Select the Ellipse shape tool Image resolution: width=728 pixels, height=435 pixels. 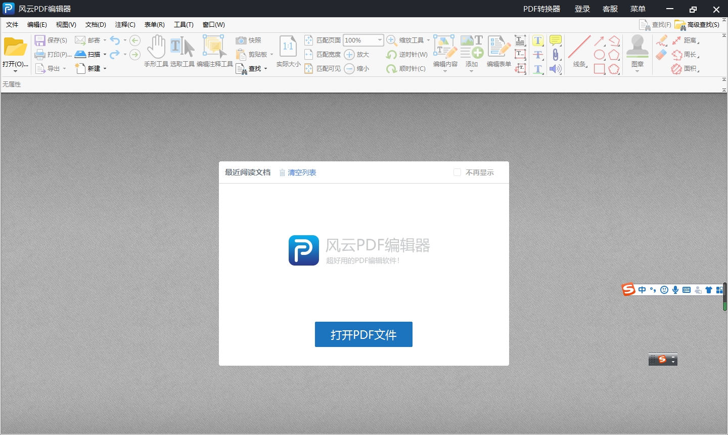(600, 55)
